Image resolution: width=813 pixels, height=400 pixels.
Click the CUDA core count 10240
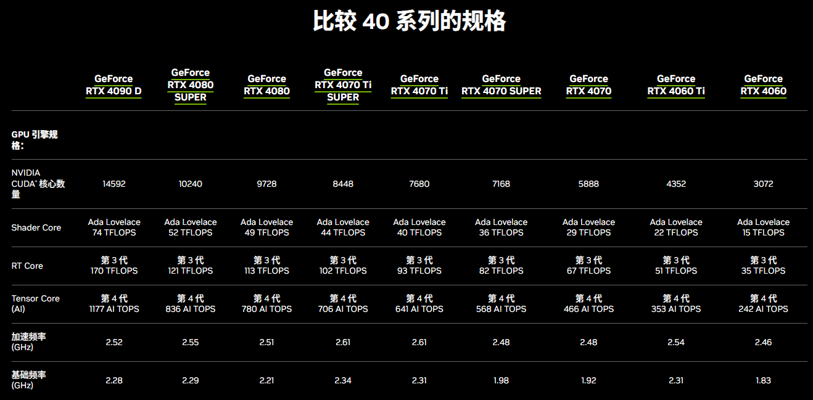(191, 184)
